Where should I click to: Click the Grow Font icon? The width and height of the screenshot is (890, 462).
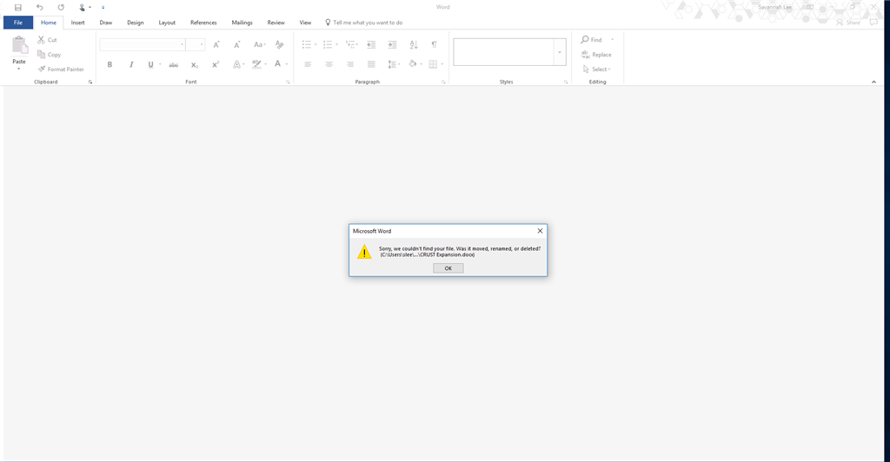point(216,45)
